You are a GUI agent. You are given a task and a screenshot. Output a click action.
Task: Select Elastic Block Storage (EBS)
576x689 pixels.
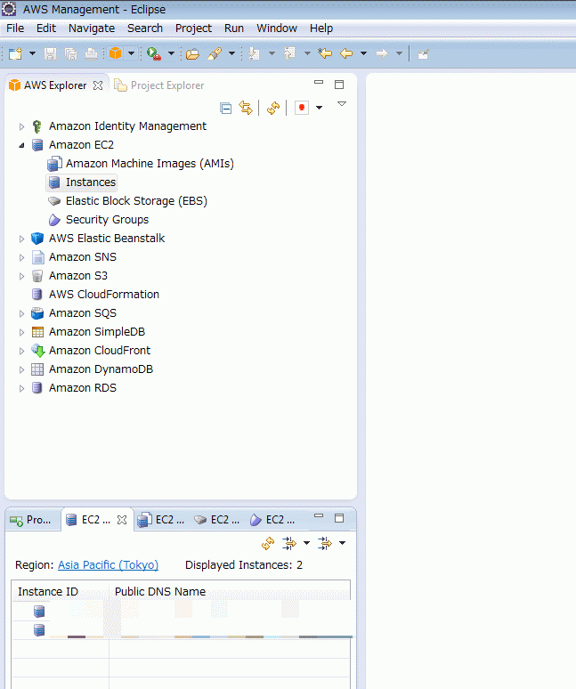click(127, 201)
